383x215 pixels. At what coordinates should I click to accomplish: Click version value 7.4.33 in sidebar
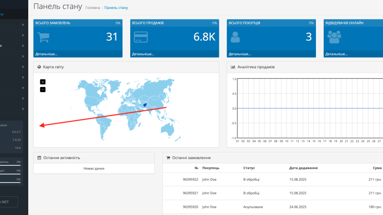[x=17, y=140]
